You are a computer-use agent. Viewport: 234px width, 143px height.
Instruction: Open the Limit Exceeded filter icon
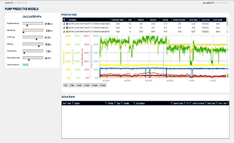[206, 103]
